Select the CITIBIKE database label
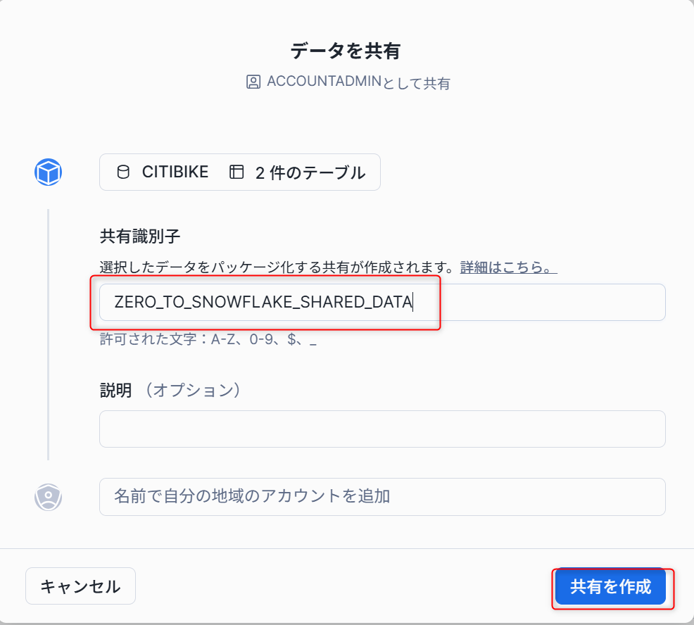The width and height of the screenshot is (694, 625). 175,172
